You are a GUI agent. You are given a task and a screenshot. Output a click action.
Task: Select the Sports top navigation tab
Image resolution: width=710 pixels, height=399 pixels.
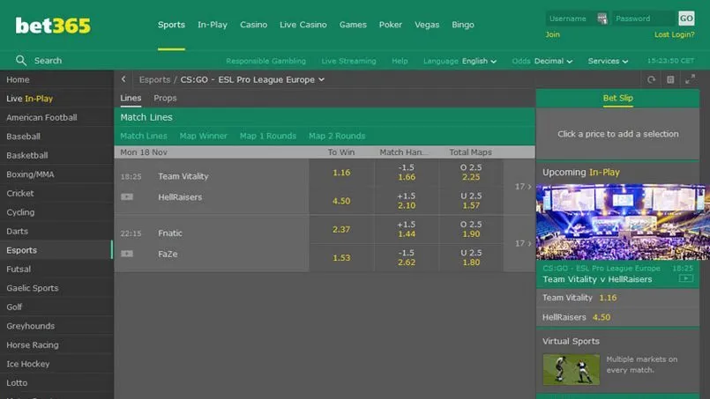point(171,25)
